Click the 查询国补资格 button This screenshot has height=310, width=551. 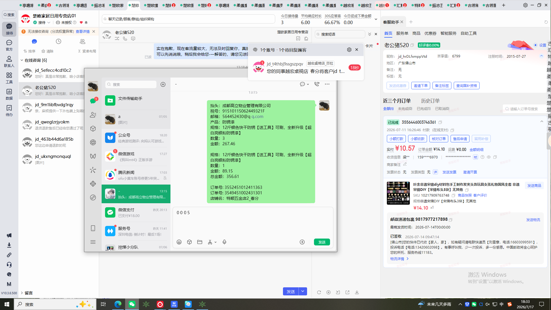coord(466,86)
